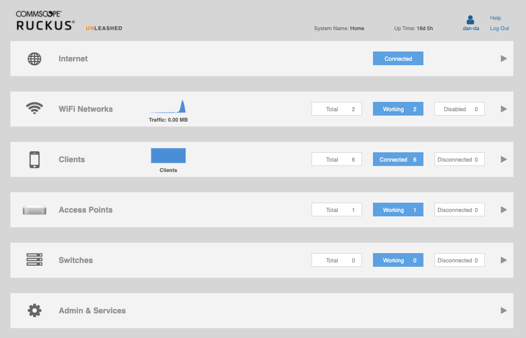Click the Internet Connected status button
The image size is (526, 338).
click(398, 59)
